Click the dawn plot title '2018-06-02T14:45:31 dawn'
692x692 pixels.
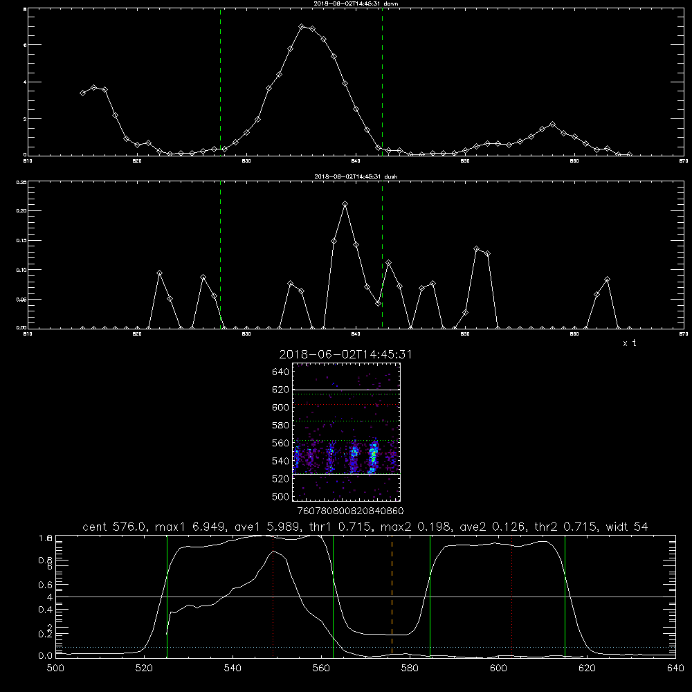pos(356,3)
